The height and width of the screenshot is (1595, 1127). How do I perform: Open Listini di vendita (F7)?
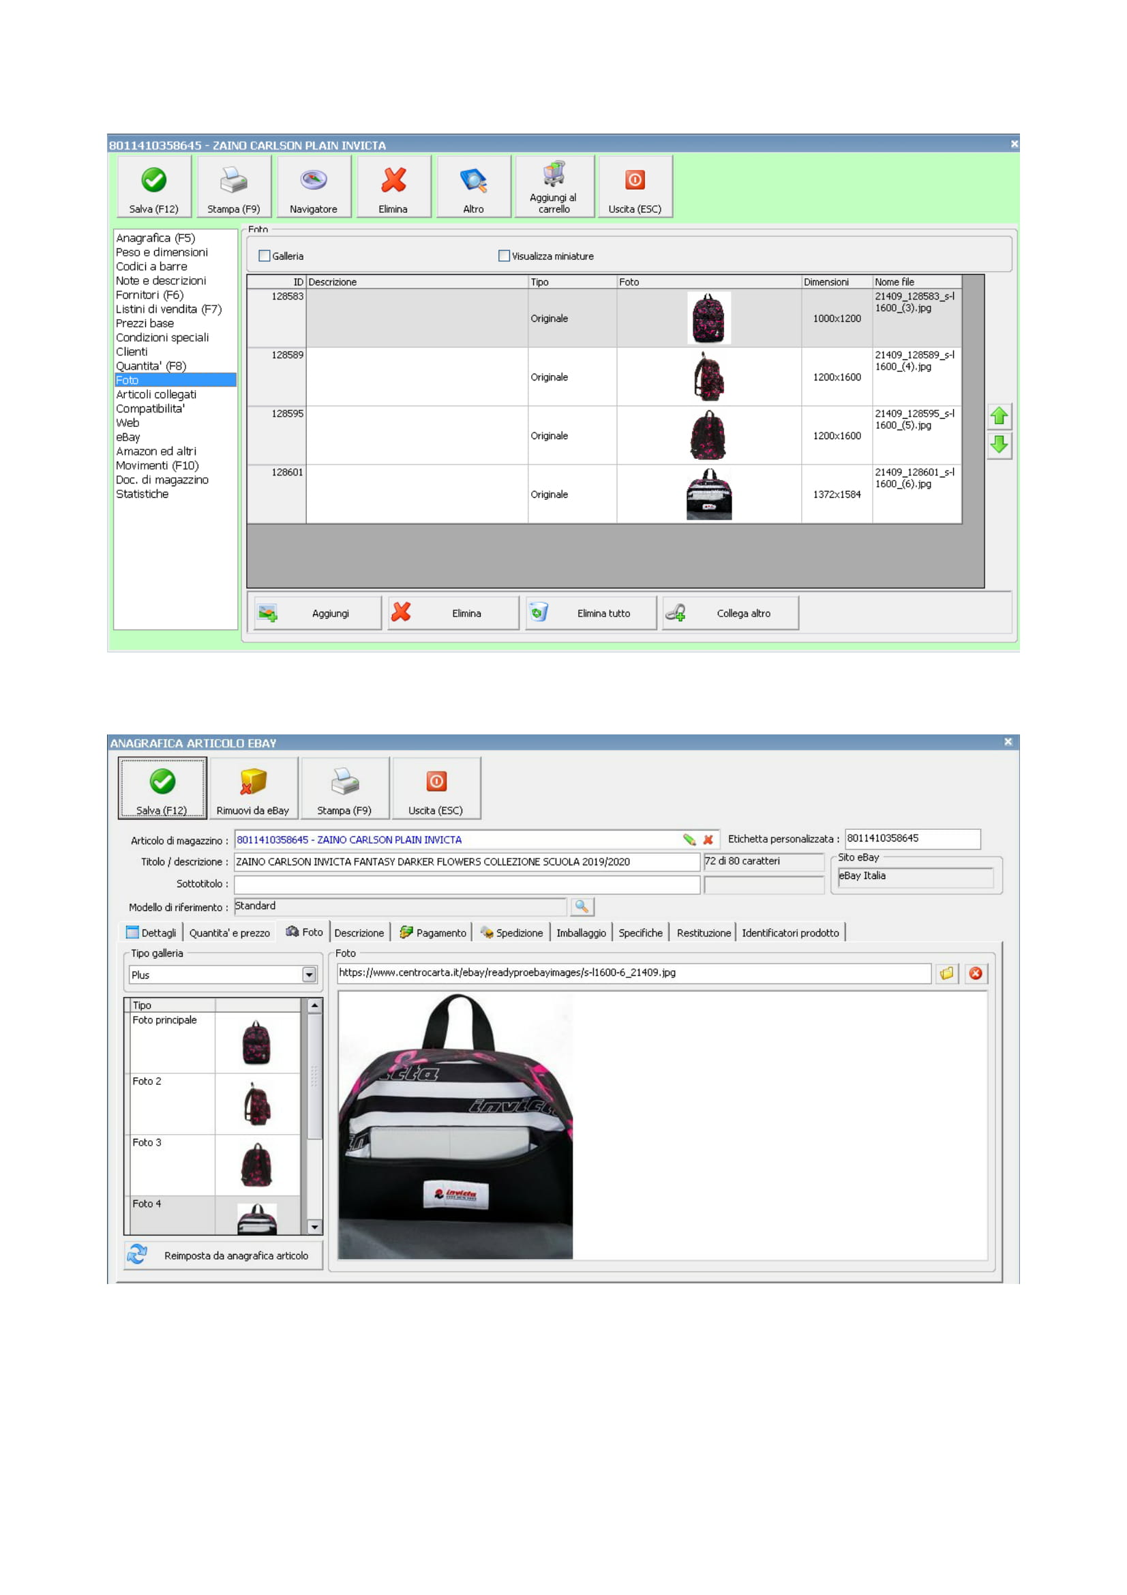tap(168, 309)
